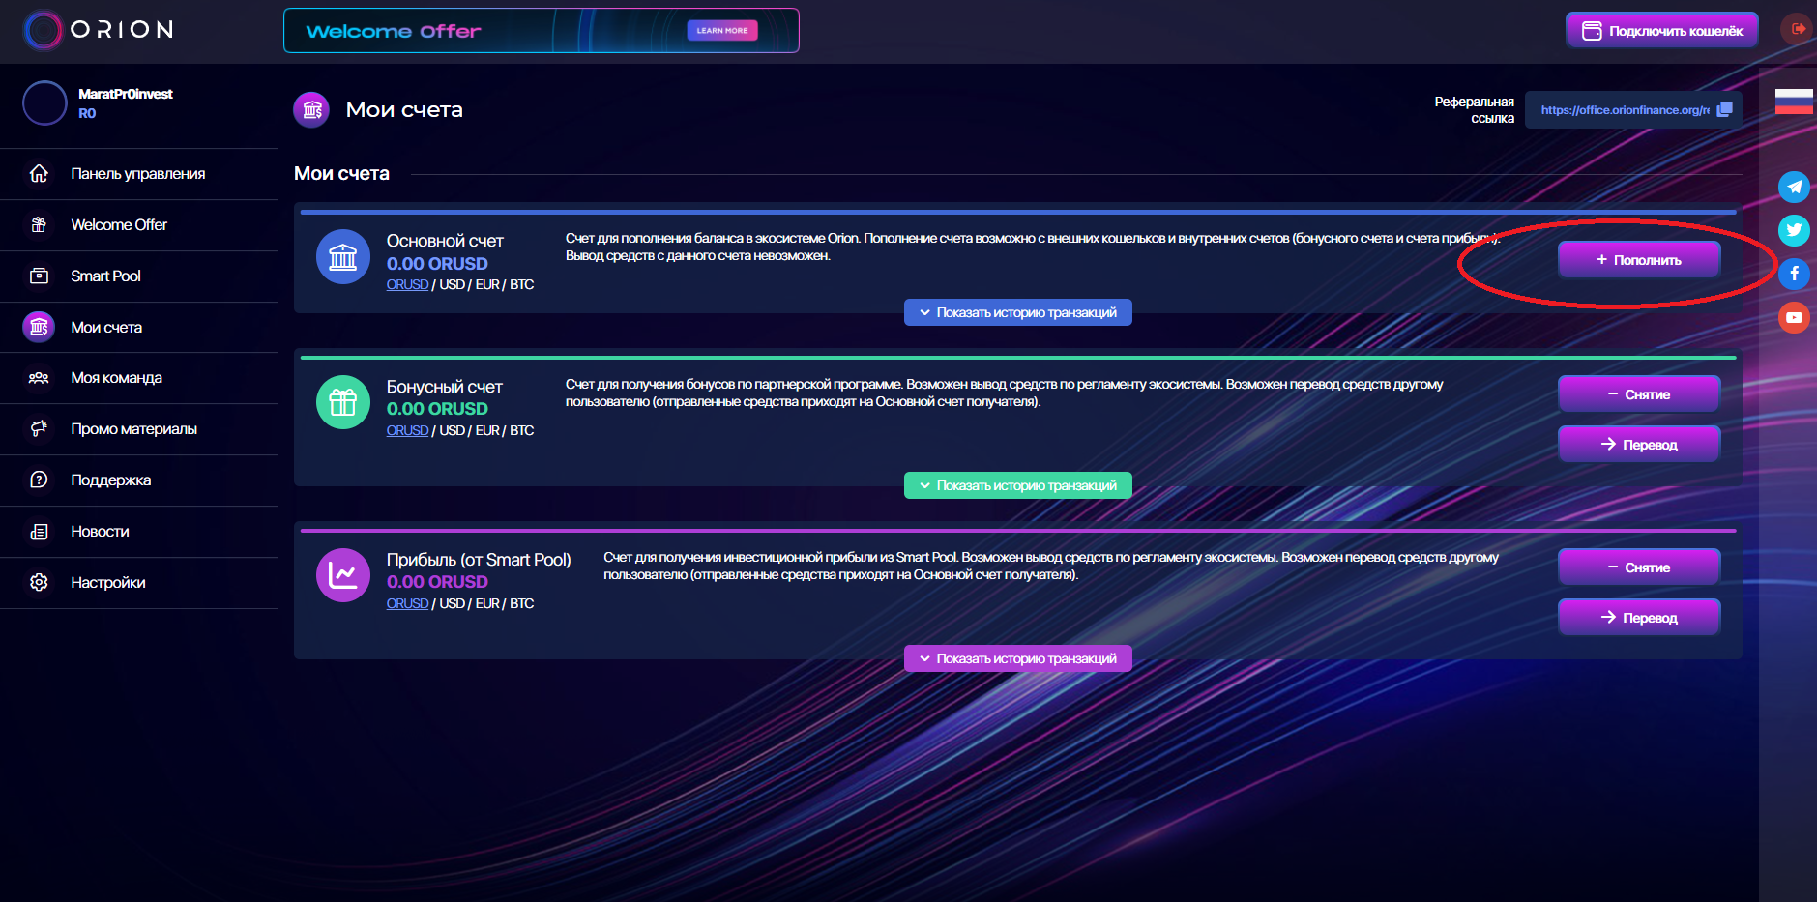Select EUR currency for Прибыль account

click(x=487, y=604)
